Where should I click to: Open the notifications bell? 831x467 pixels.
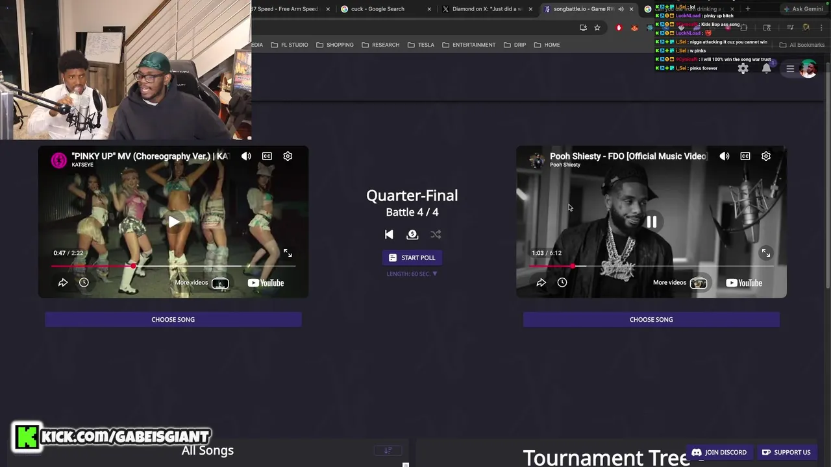[x=767, y=68]
